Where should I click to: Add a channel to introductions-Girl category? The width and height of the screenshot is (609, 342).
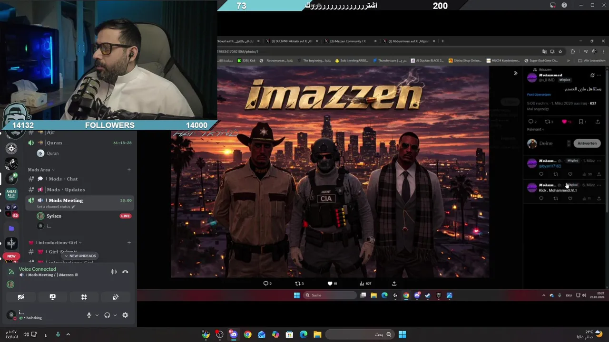[129, 243]
